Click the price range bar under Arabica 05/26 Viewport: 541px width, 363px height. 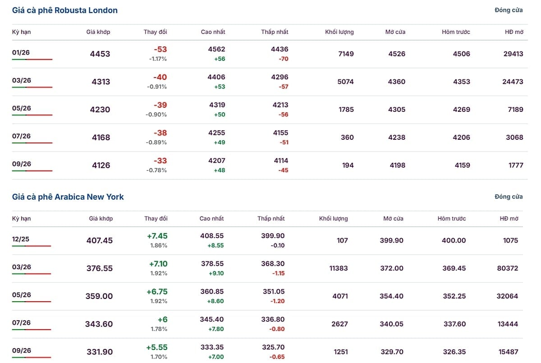32,302
